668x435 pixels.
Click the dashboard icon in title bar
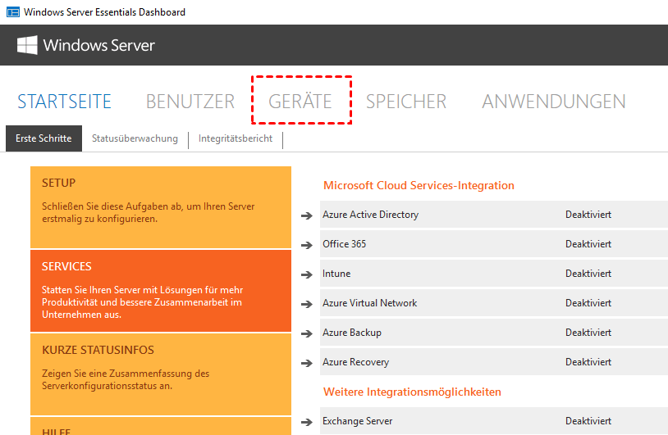[13, 12]
